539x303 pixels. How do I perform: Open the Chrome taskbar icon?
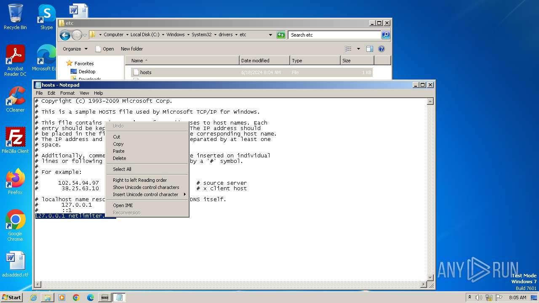coord(76,298)
